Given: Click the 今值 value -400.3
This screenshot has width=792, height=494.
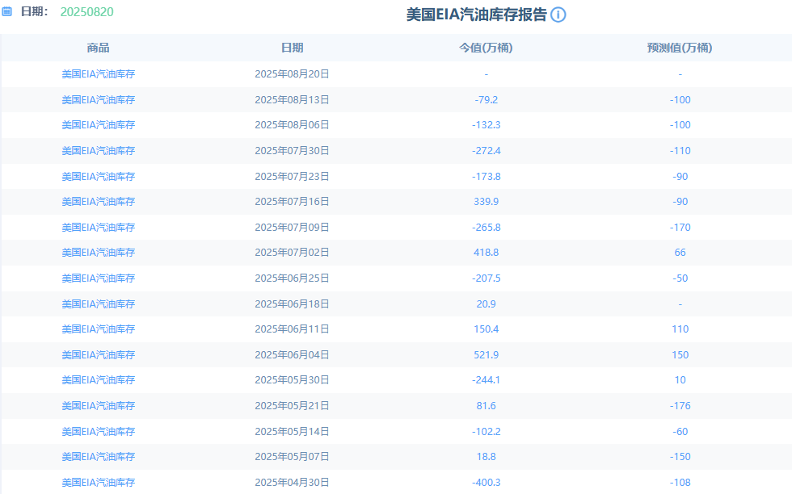Looking at the screenshot, I should [x=487, y=483].
